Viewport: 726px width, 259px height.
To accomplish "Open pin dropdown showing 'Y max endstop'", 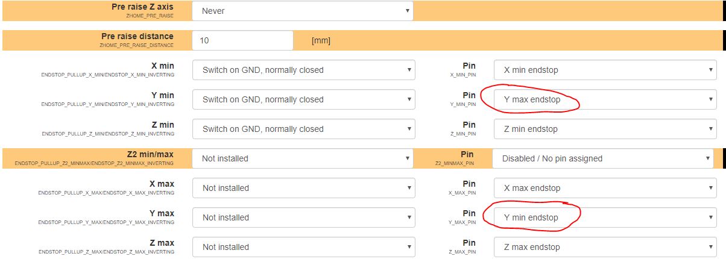I will point(605,99).
